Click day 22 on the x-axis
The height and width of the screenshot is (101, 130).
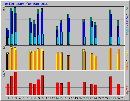88,98
